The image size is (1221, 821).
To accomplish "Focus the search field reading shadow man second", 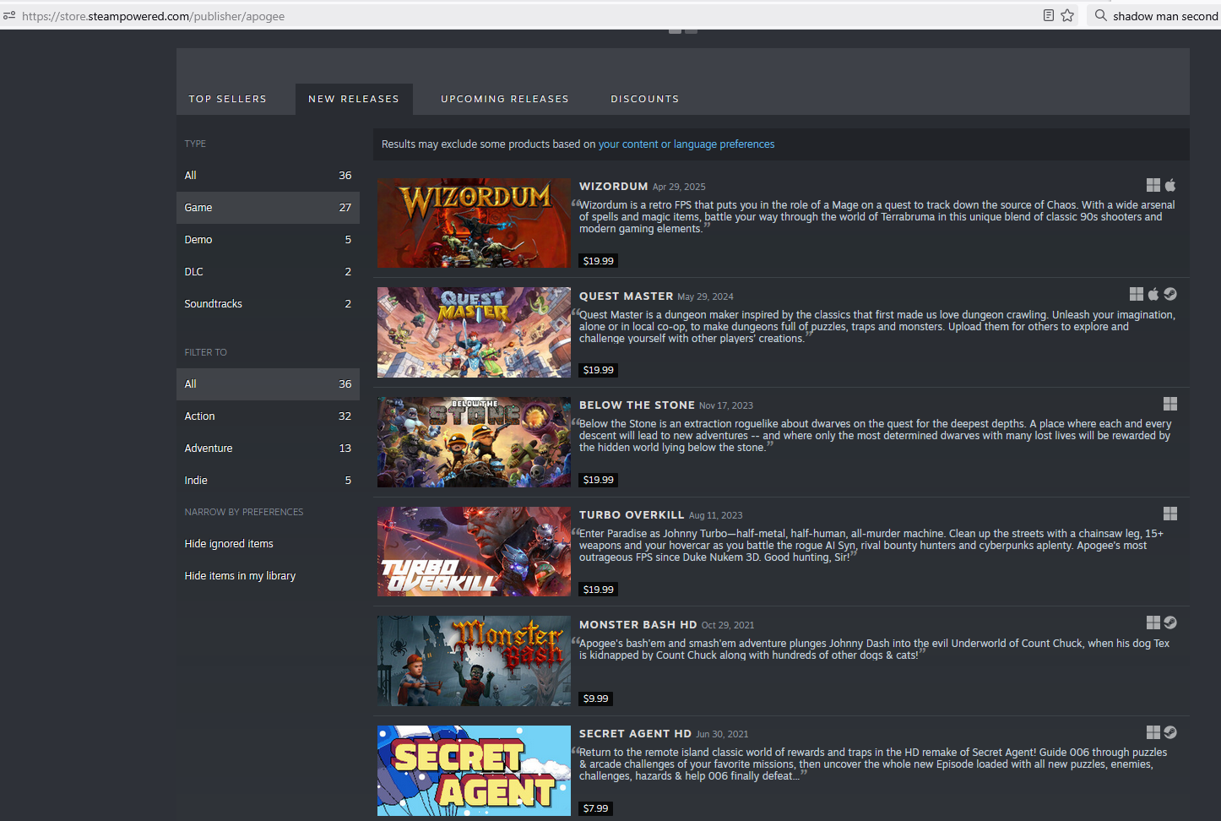I will pyautogui.click(x=1165, y=16).
